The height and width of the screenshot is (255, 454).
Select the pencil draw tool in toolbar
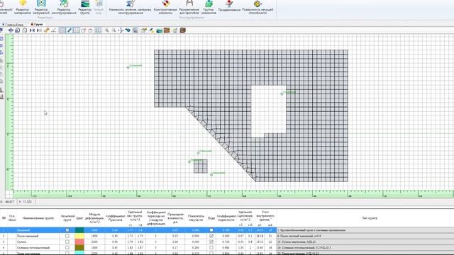[70, 30]
